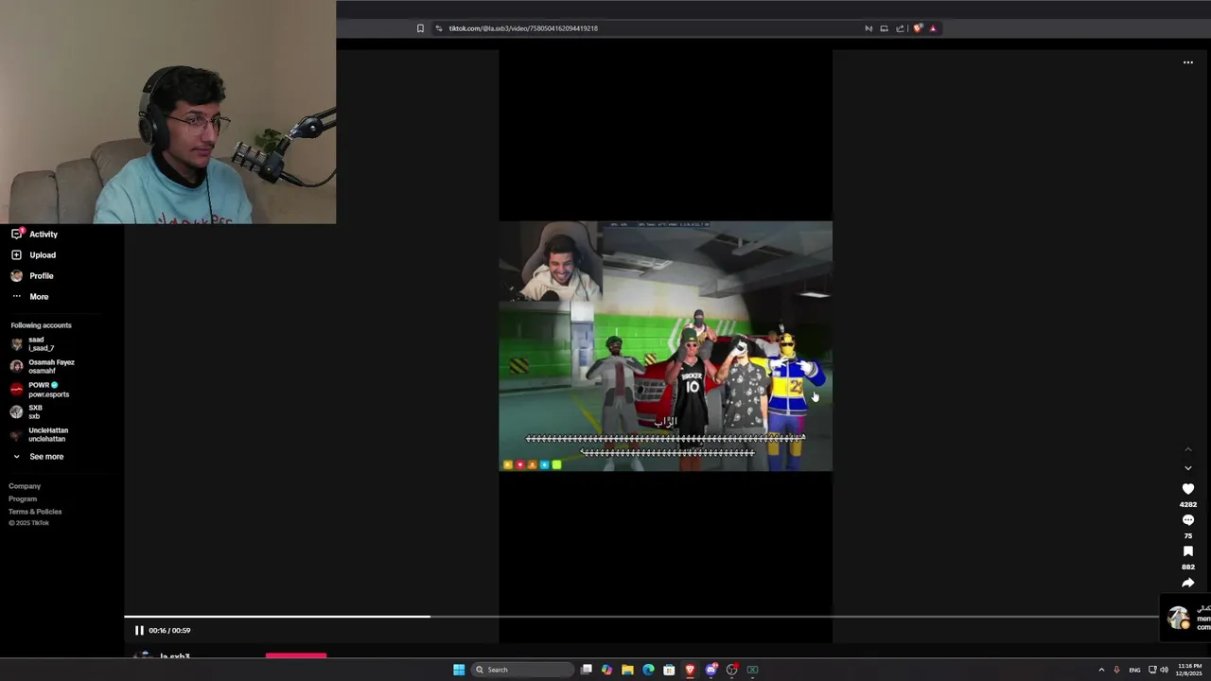Save video with the bookmark icon
This screenshot has height=681, width=1211.
(1187, 551)
